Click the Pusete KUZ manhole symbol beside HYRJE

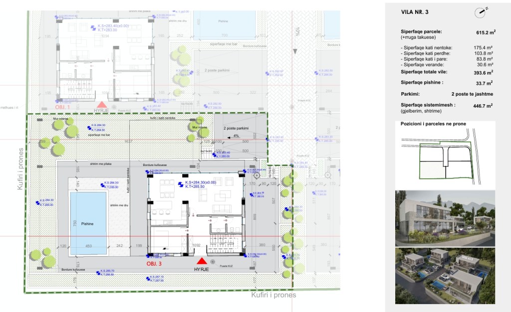click(213, 262)
